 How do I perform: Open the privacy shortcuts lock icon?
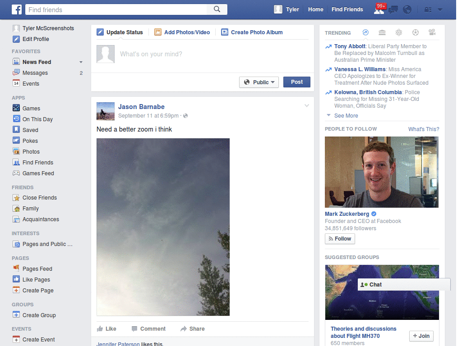[428, 10]
